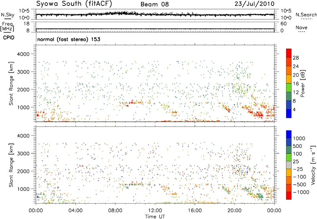Click the 'Syowa South (fitACF)' title
Image resolution: width=317 pixels, height=219 pixels.
click(x=74, y=4)
